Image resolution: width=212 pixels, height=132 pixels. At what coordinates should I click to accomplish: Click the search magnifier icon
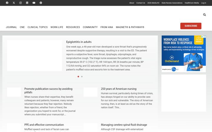(x=204, y=15)
